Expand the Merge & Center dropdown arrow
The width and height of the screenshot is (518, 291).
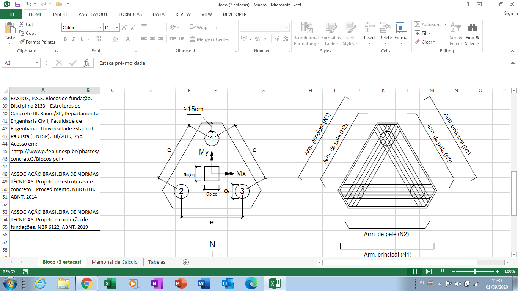click(x=234, y=39)
